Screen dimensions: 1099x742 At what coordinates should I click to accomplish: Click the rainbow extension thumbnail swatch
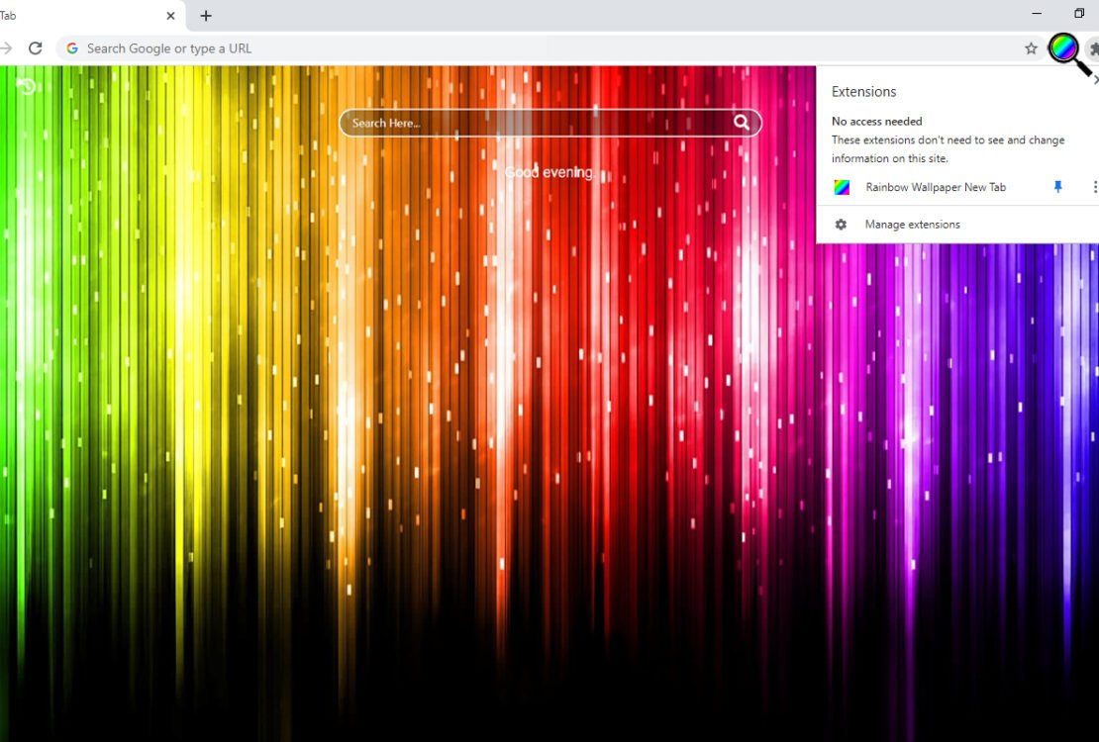click(x=843, y=186)
